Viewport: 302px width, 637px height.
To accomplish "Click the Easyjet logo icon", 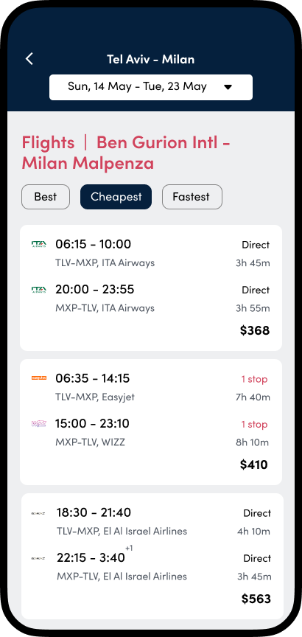I will pyautogui.click(x=39, y=377).
